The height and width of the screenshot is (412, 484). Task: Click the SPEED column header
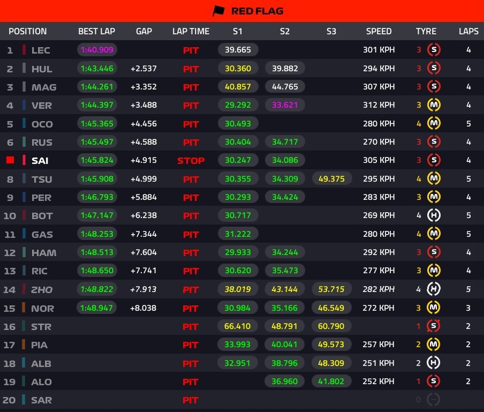coord(379,31)
